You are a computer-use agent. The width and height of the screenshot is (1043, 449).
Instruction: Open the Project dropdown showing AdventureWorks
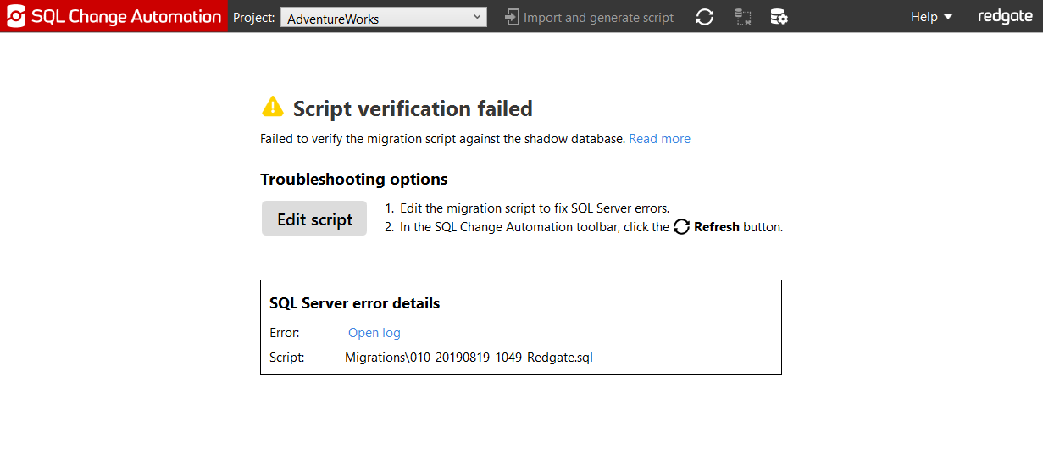coord(383,18)
